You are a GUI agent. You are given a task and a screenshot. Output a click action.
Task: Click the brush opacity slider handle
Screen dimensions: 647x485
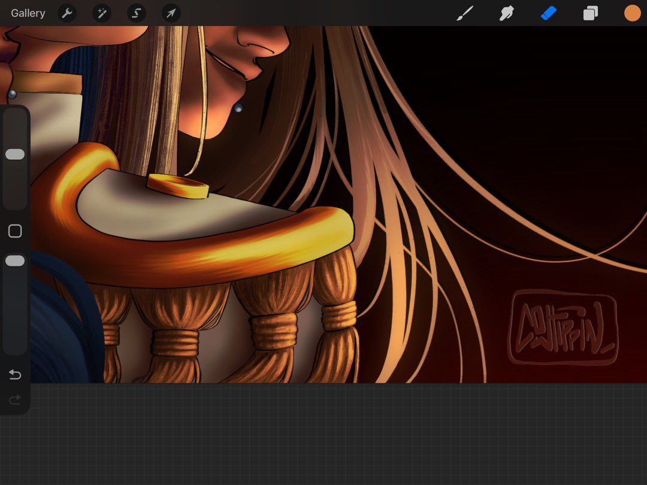coord(15,260)
